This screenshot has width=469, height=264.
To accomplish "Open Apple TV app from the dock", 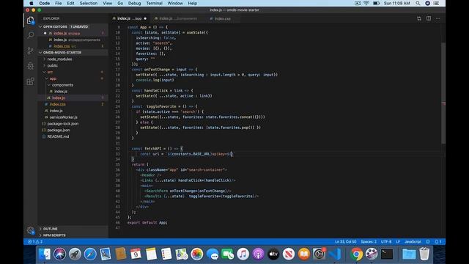I will pyautogui.click(x=273, y=254).
